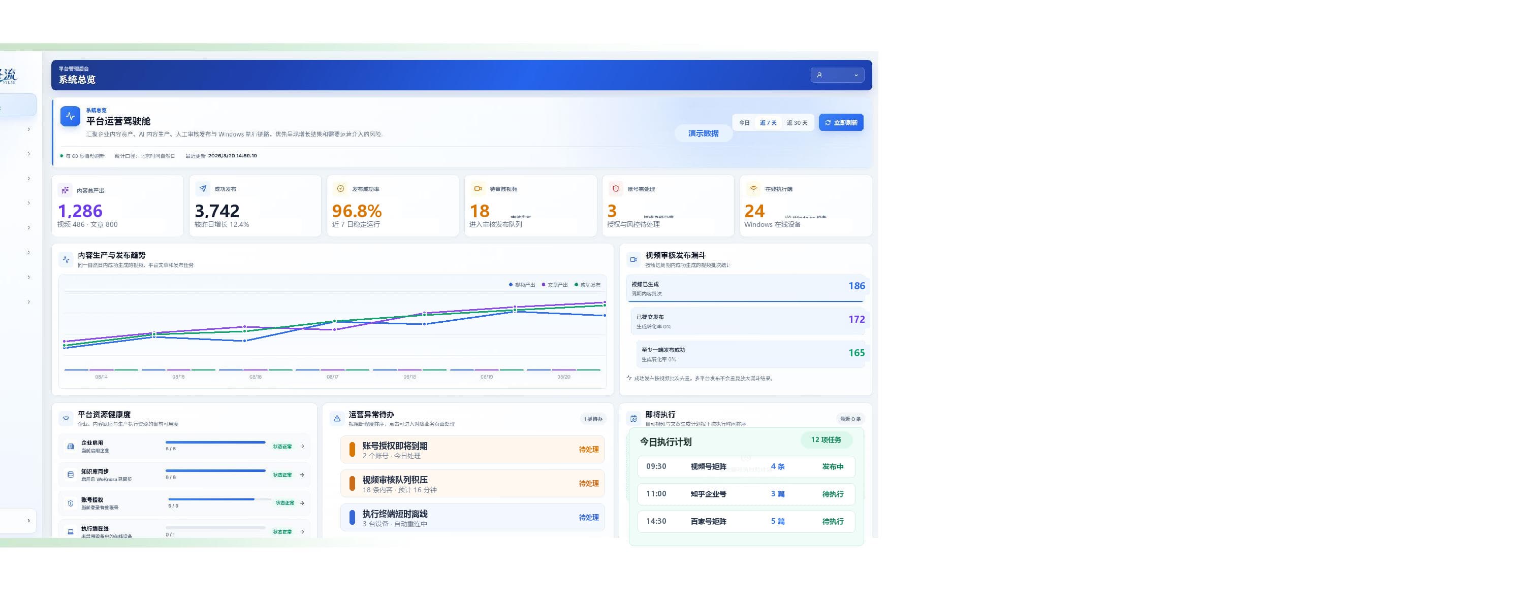Click 待处理 on 账号授权即将到期 alert
1524x609 pixels.
(589, 449)
